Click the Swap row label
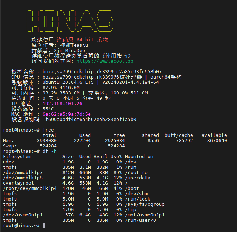Screen dimensions: 237x232 (10, 146)
